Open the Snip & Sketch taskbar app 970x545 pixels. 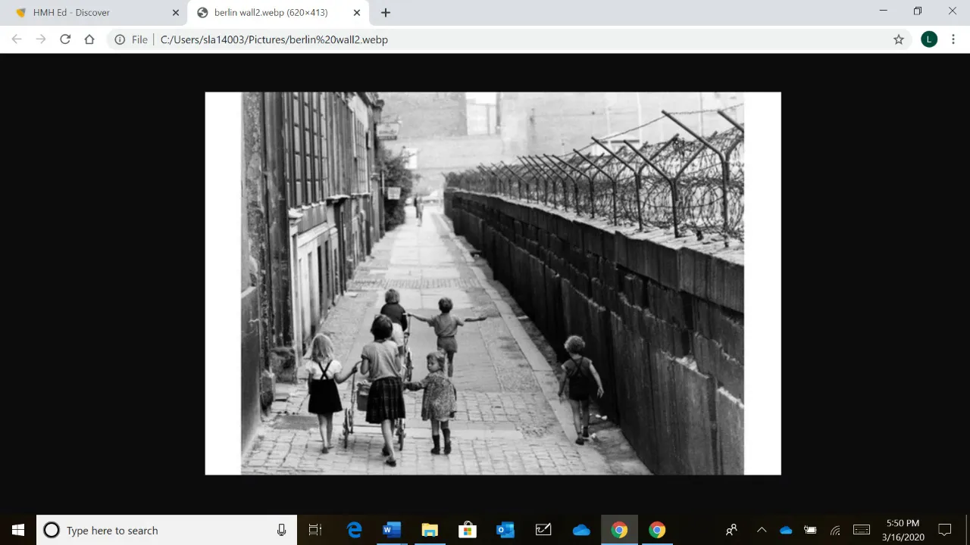543,530
